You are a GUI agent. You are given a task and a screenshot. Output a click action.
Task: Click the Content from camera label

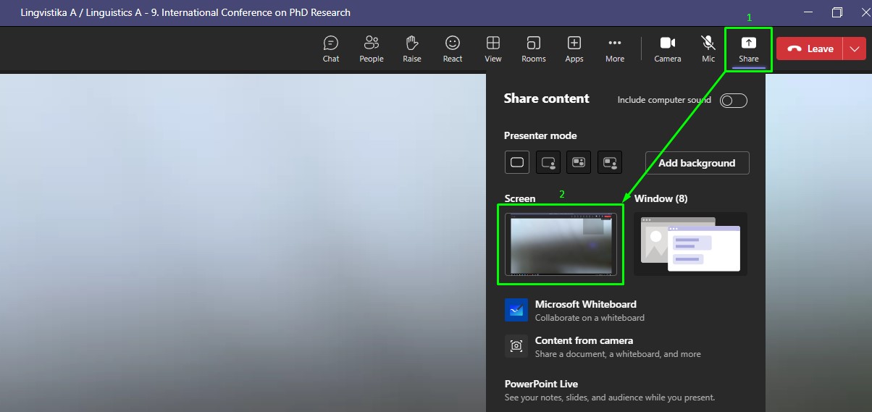[x=584, y=340]
